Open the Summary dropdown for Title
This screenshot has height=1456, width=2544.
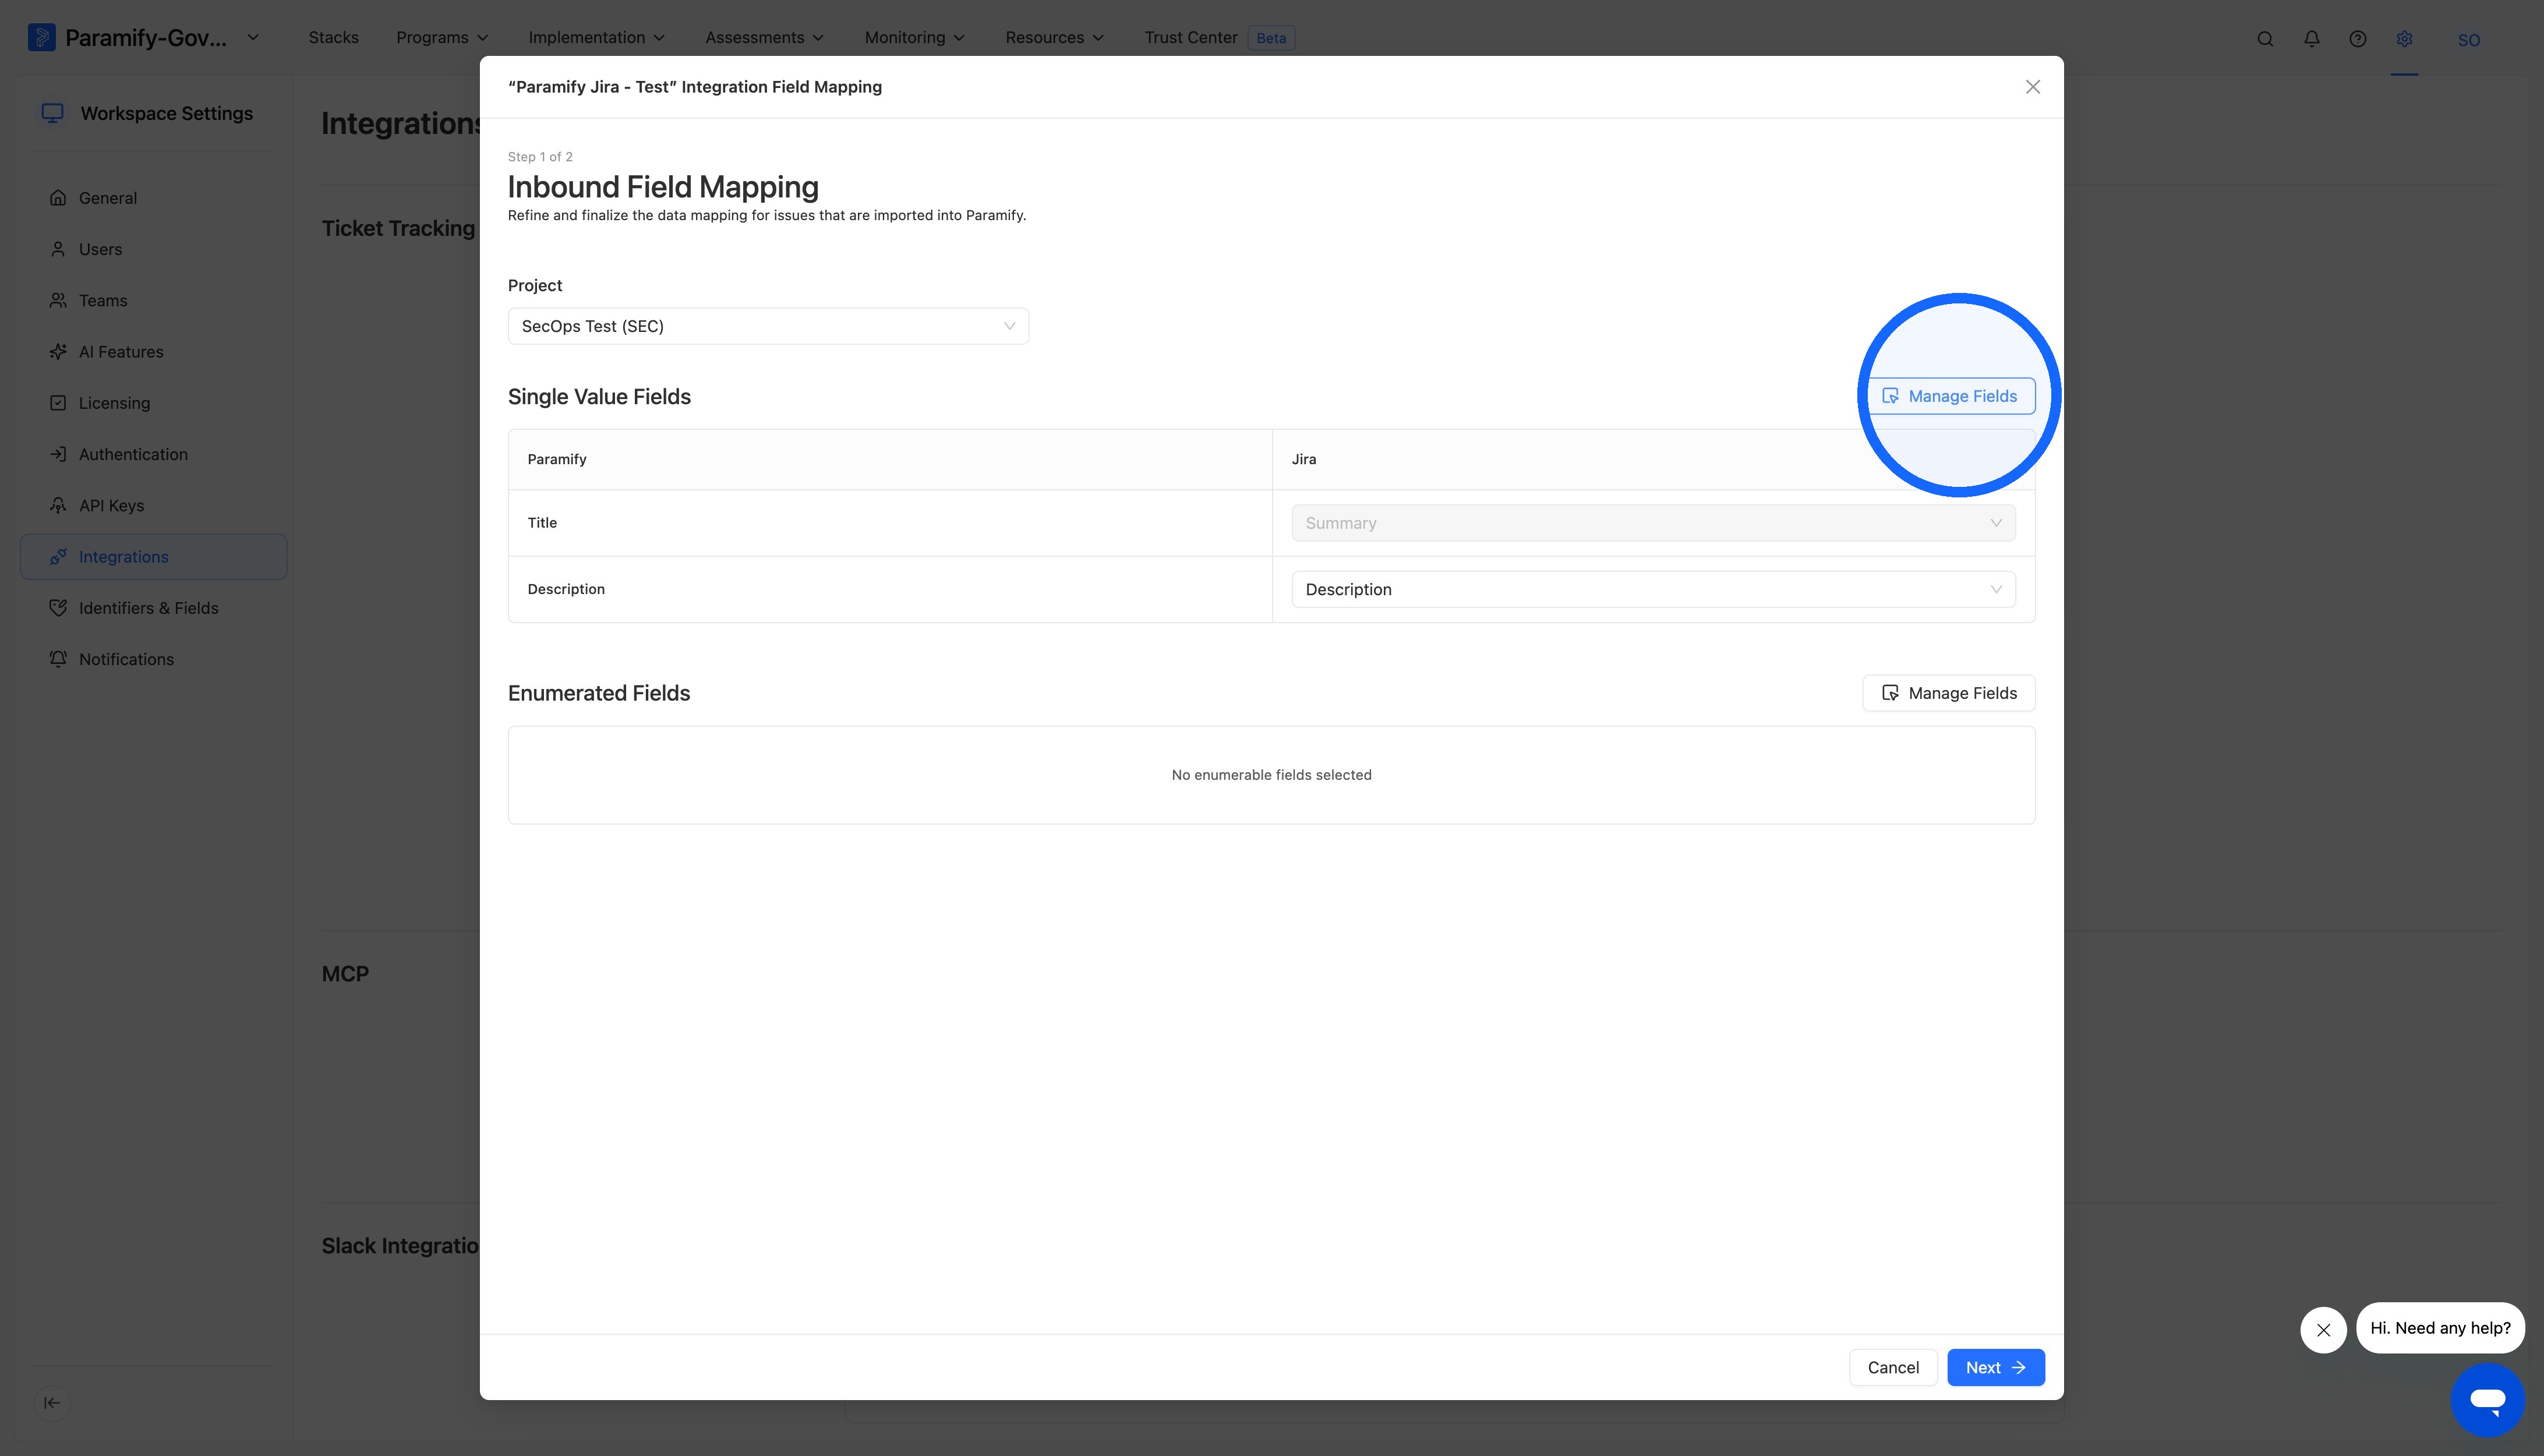[x=1653, y=523]
